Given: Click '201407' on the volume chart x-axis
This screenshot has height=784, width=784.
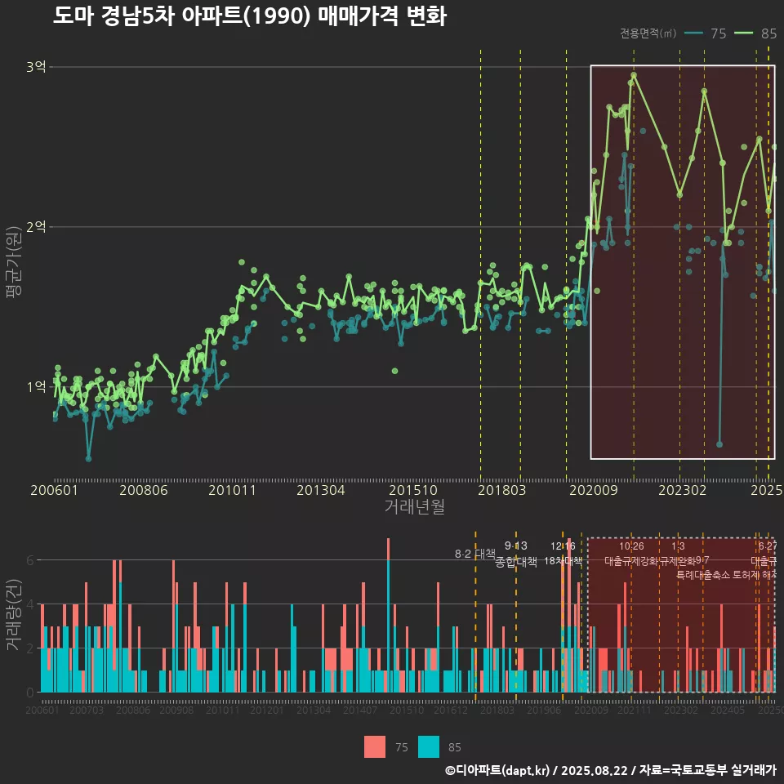Looking at the screenshot, I should tap(360, 710).
